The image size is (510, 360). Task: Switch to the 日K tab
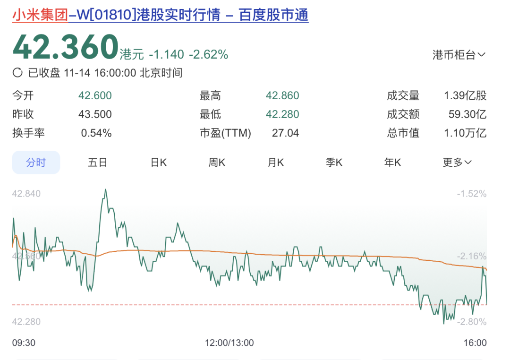point(159,162)
